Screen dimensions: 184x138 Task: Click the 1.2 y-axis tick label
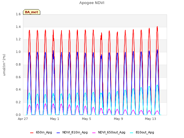tap(18, 39)
